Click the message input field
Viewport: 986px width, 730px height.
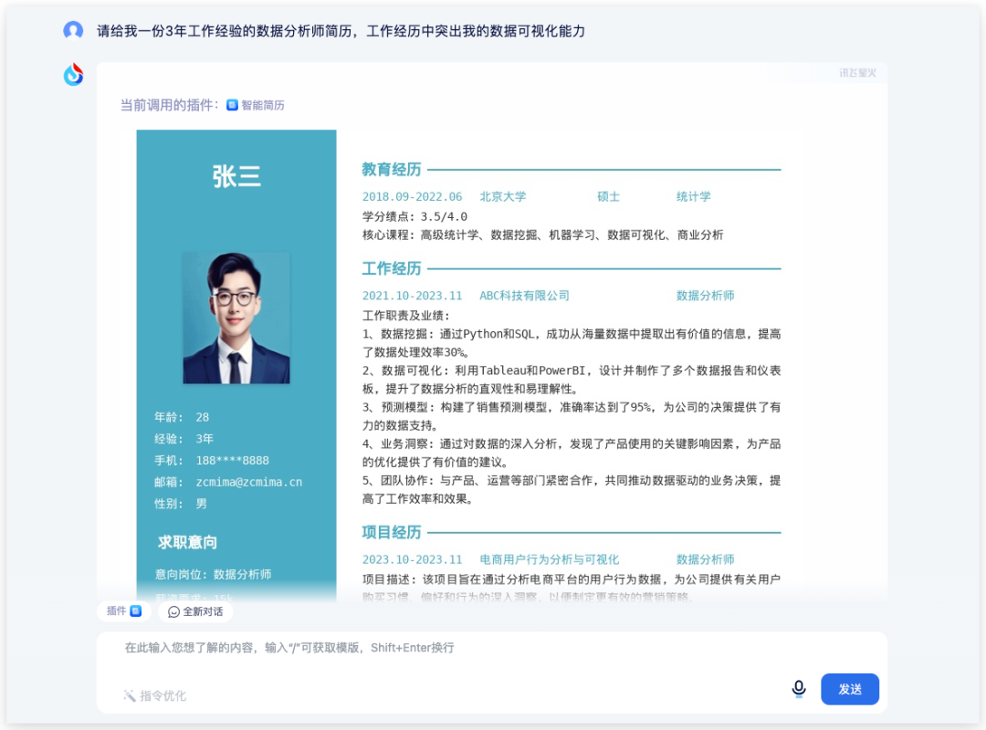pyautogui.click(x=456, y=648)
